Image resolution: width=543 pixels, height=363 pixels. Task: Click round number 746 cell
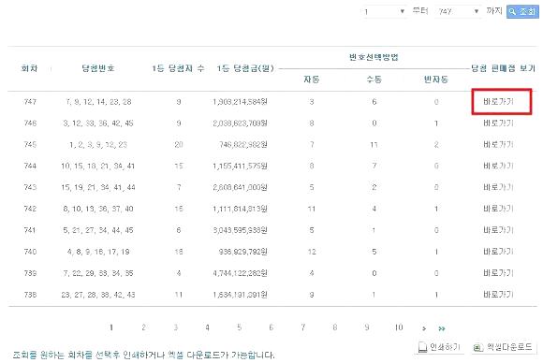[x=30, y=123]
